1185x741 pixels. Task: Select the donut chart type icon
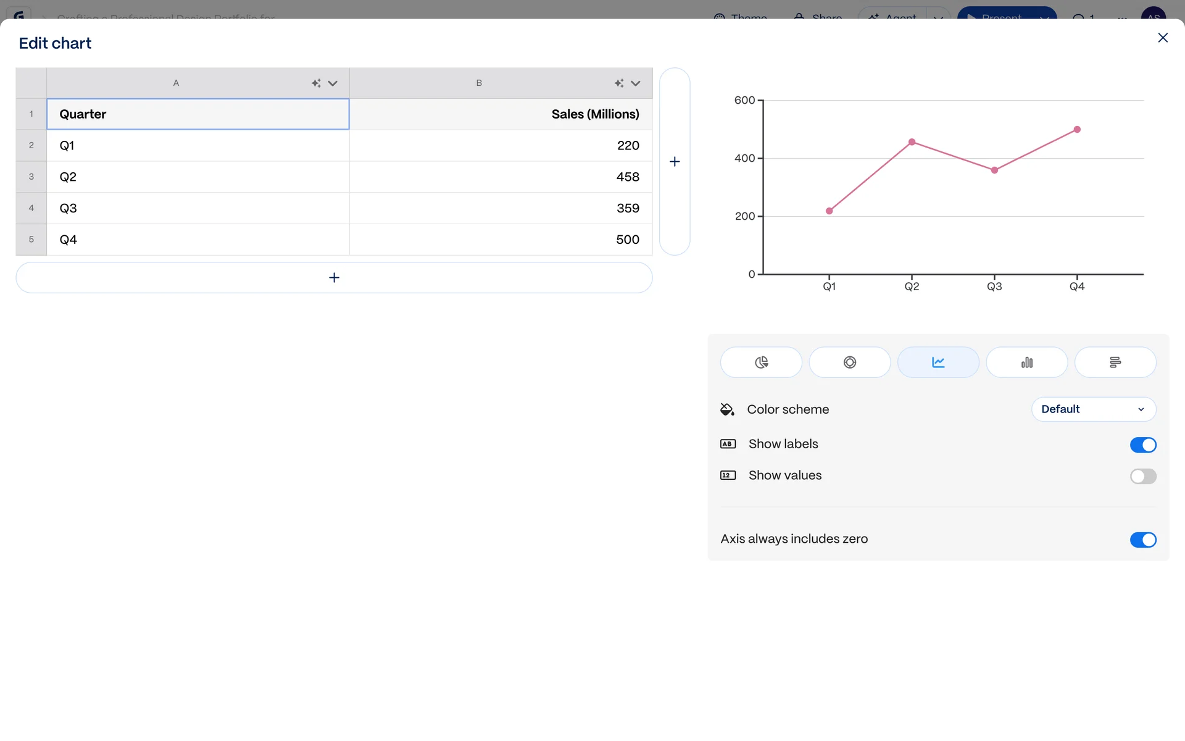coord(849,362)
